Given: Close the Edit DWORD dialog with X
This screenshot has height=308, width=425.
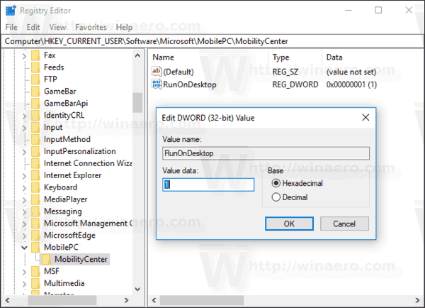Looking at the screenshot, I should tap(365, 118).
